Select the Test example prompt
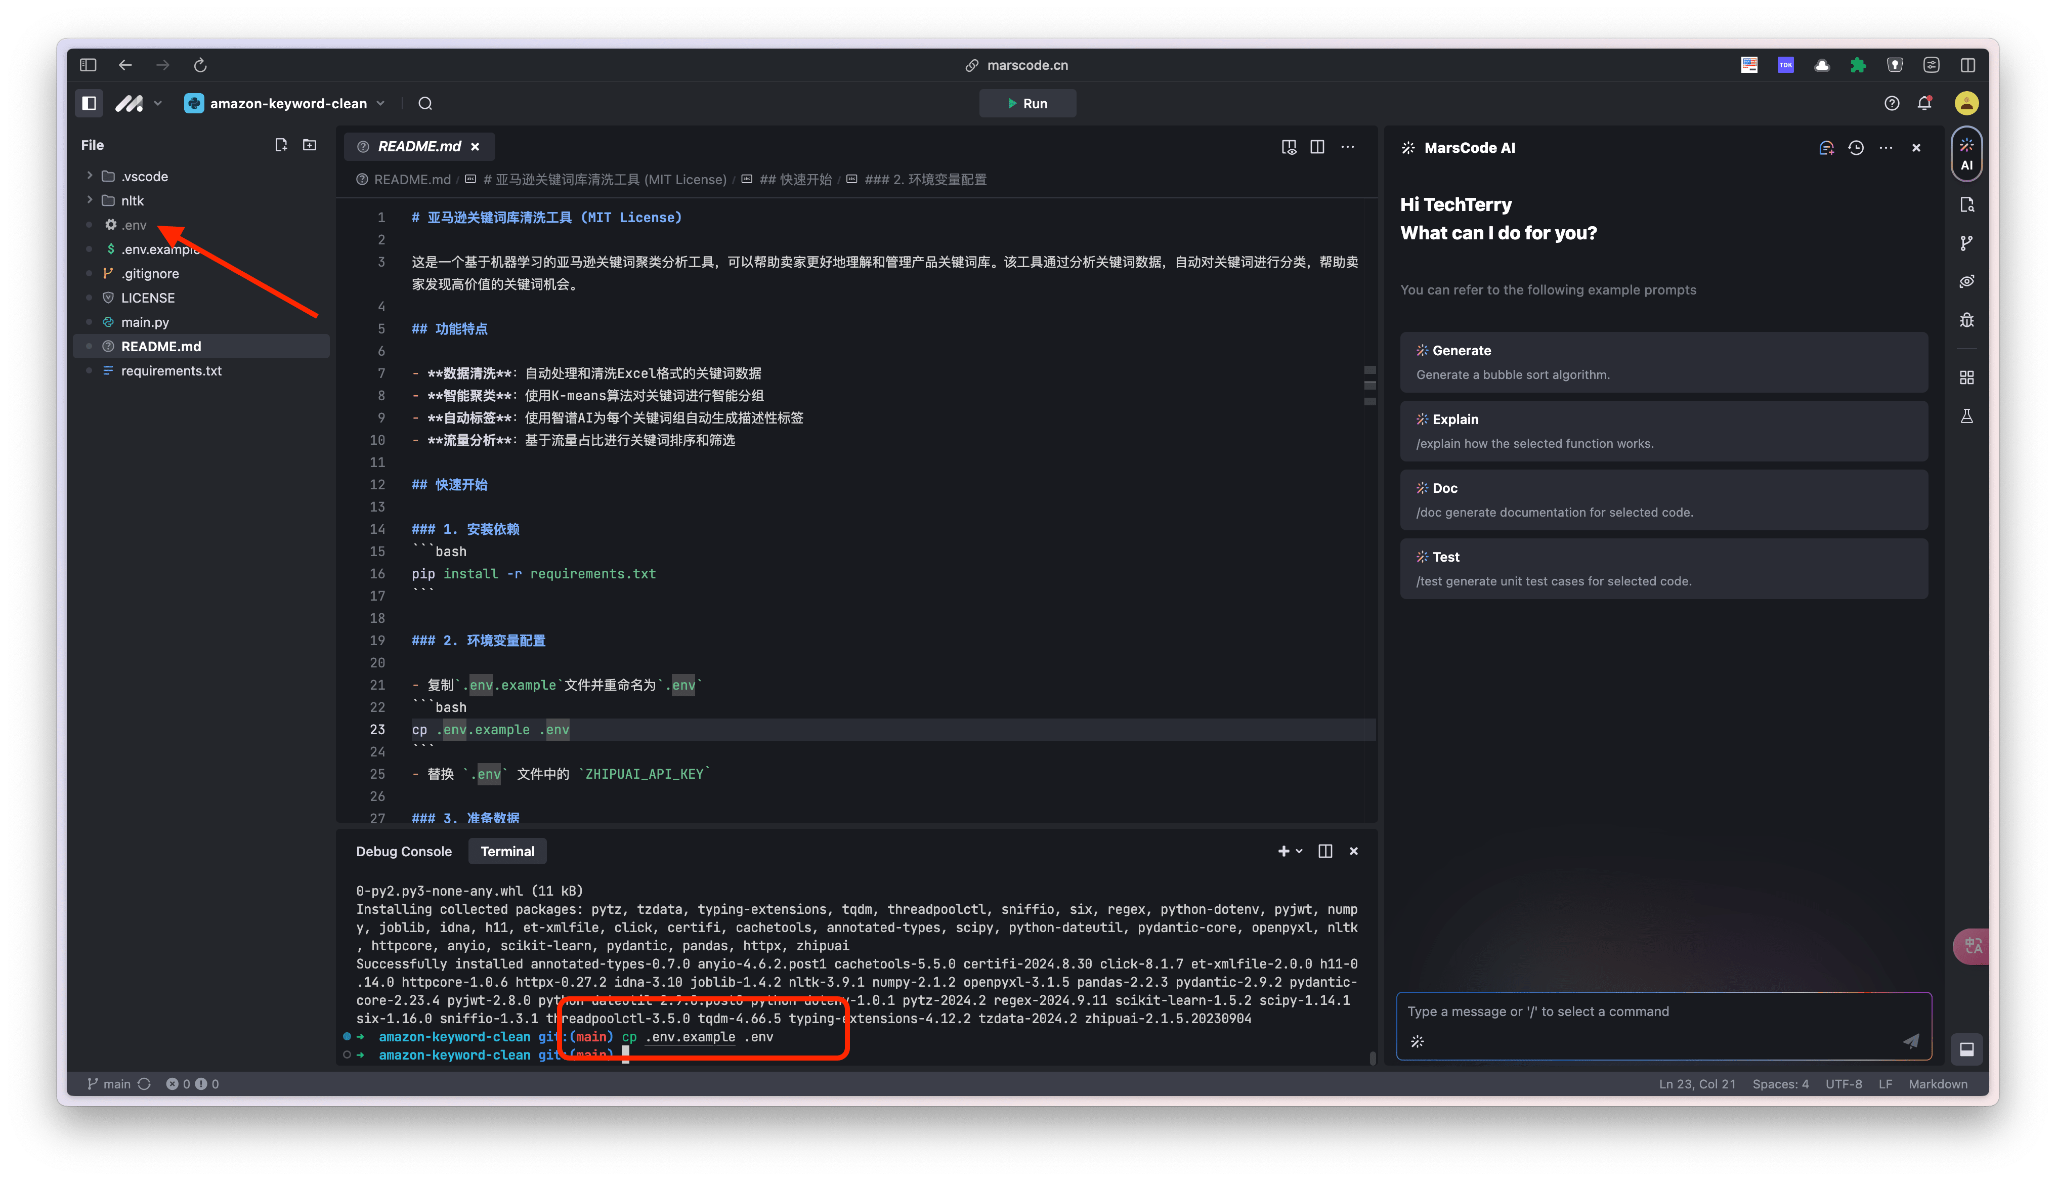 pos(1663,569)
